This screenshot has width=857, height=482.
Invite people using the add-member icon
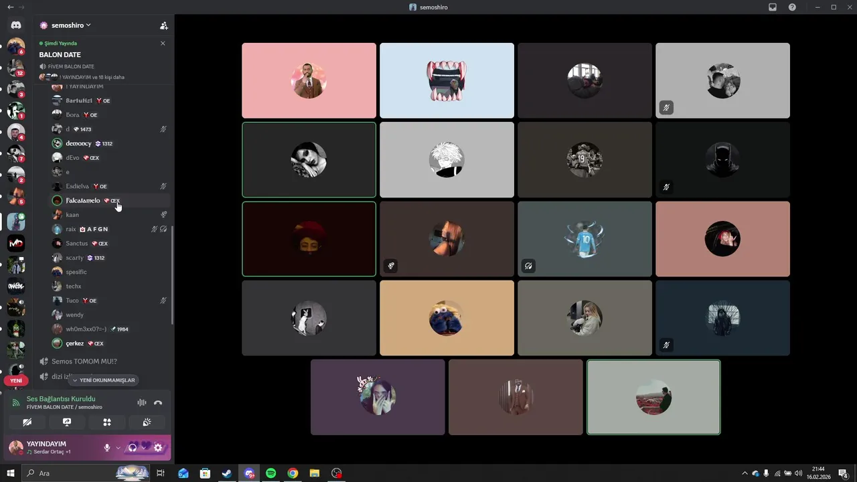pos(163,25)
